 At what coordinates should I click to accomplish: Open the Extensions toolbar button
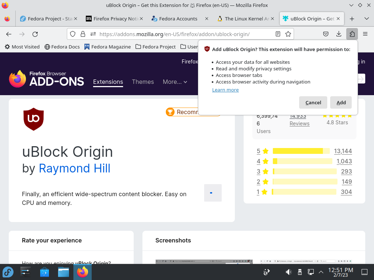[352, 34]
